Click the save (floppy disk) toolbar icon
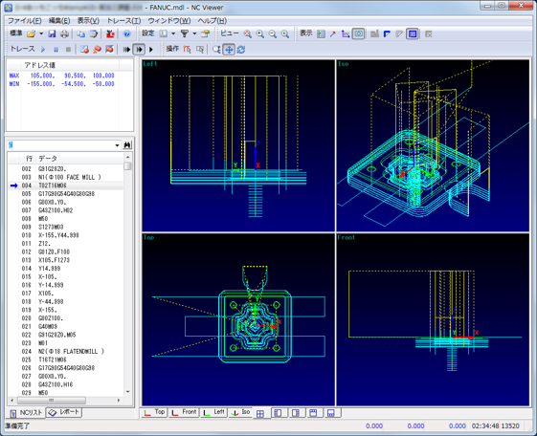Viewport: 537px width, 436px height. [x=52, y=33]
